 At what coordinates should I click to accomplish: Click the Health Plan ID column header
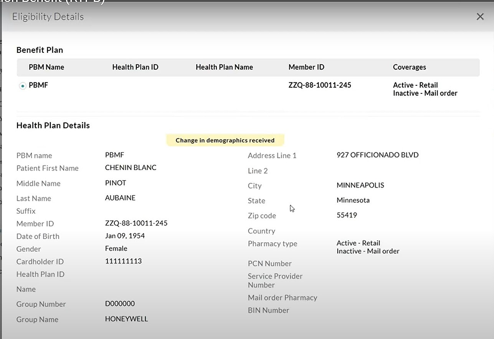click(135, 67)
